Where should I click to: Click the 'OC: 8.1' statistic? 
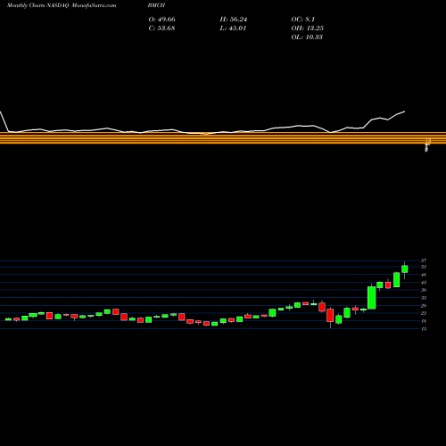303,20
